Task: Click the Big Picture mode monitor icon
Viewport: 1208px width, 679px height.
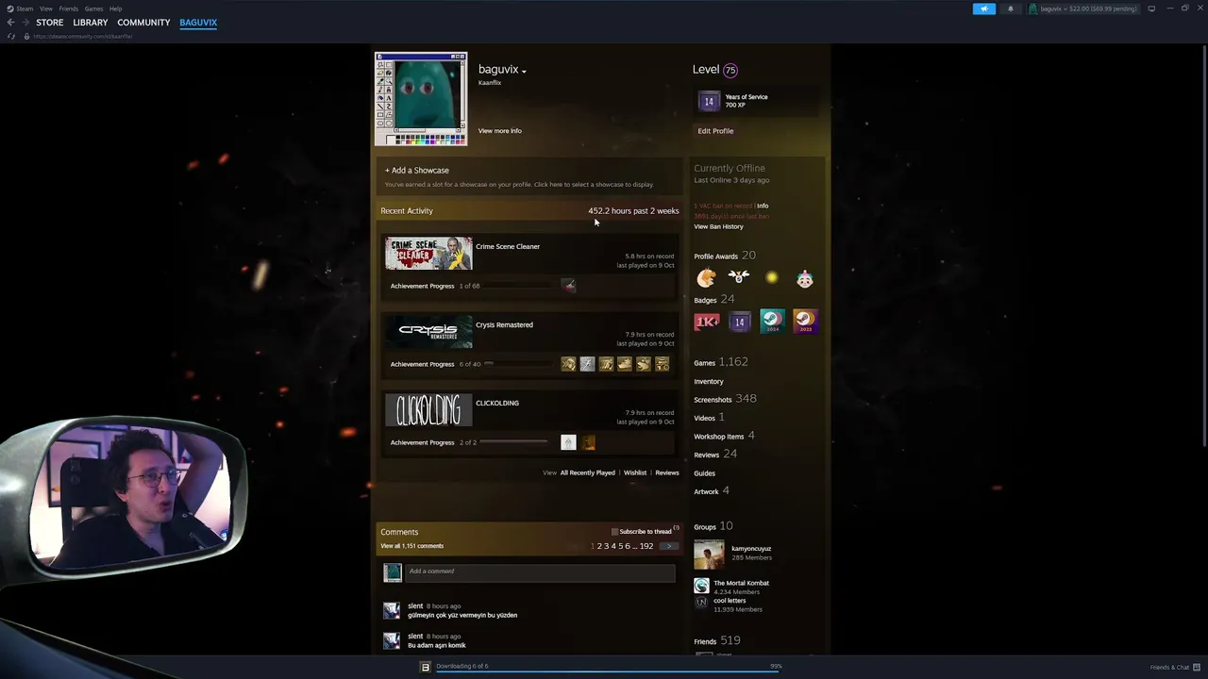Action: 1151,8
